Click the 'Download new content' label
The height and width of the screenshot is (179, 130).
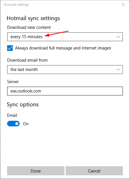[x=29, y=27]
